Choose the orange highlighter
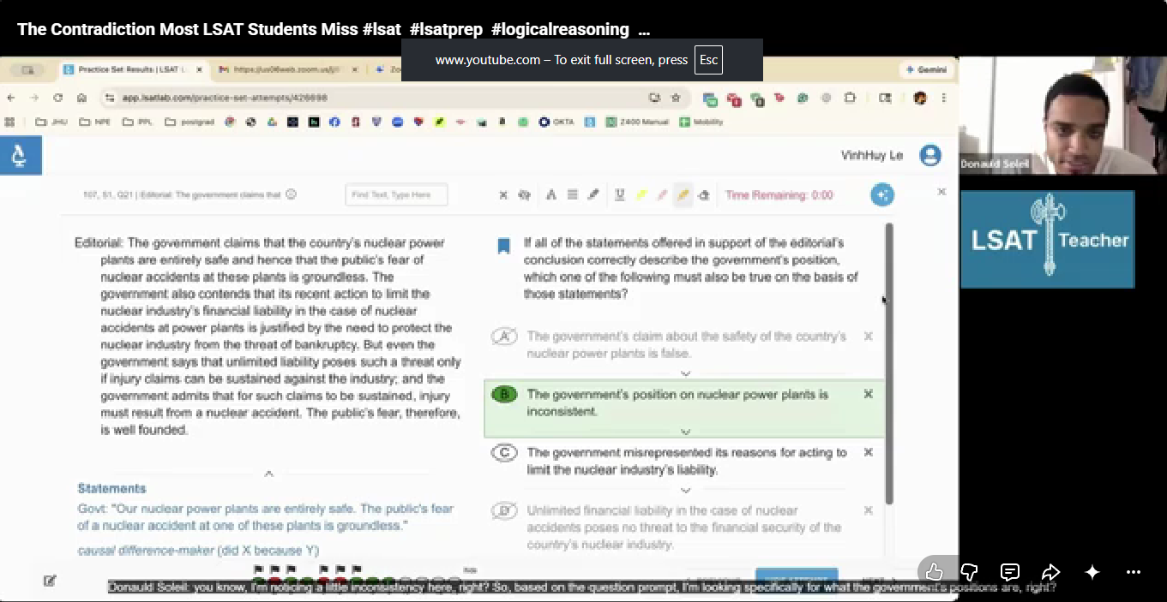 (683, 195)
